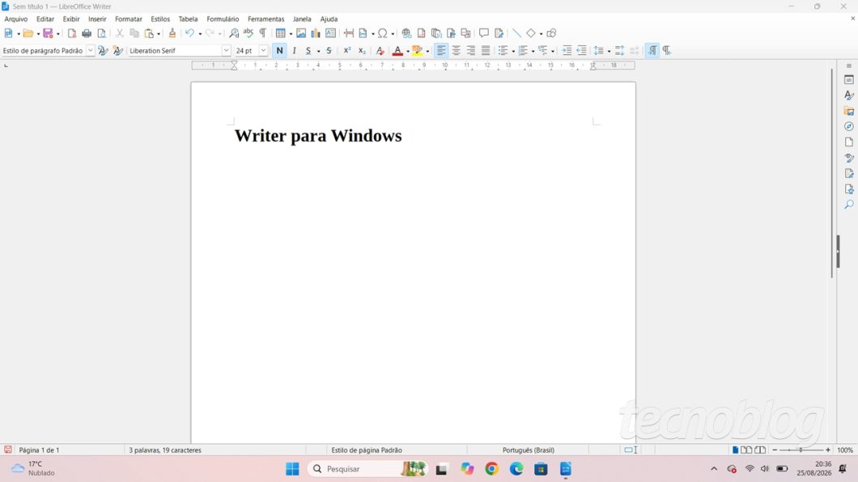The image size is (858, 482).
Task: Toggle formatting marks pilcrow in Standard toolbar
Action: [x=263, y=33]
